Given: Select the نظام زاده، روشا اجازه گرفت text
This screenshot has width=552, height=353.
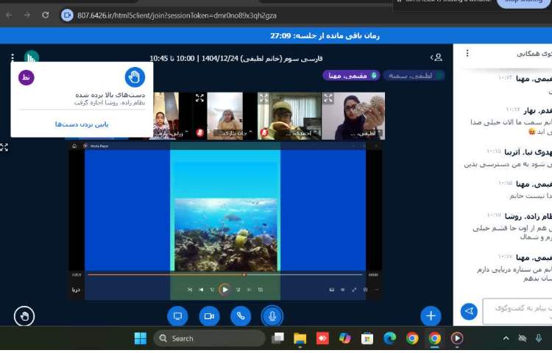Looking at the screenshot, I should coord(110,103).
